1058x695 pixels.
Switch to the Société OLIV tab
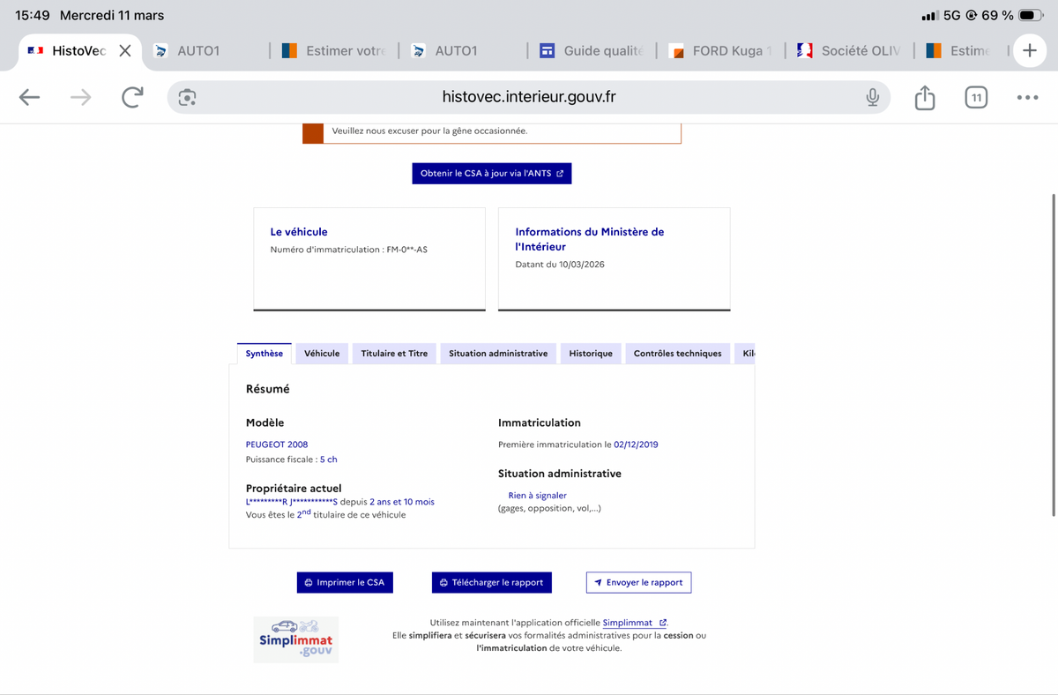pyautogui.click(x=849, y=51)
